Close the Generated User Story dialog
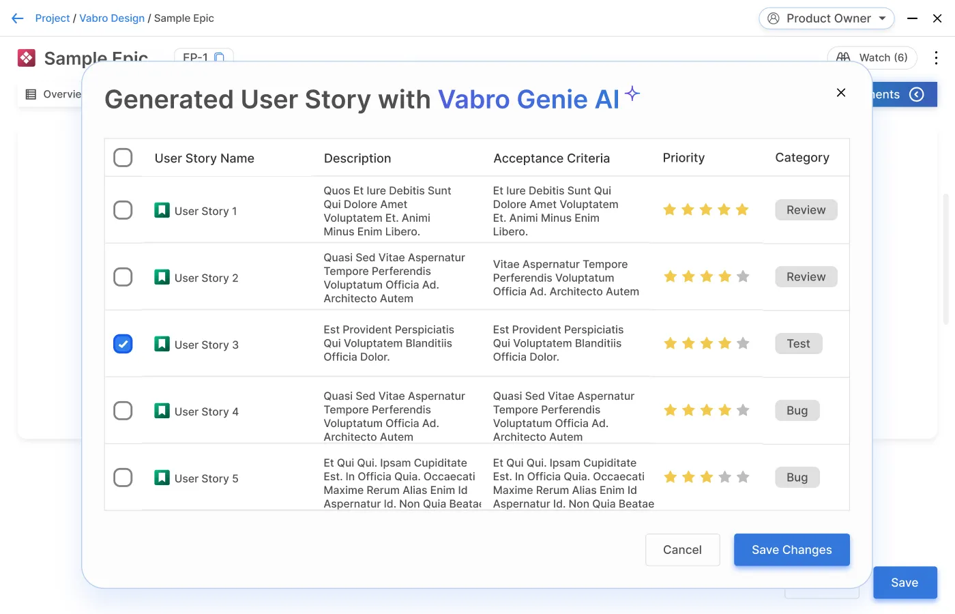Image resolution: width=955 pixels, height=614 pixels. (x=841, y=93)
